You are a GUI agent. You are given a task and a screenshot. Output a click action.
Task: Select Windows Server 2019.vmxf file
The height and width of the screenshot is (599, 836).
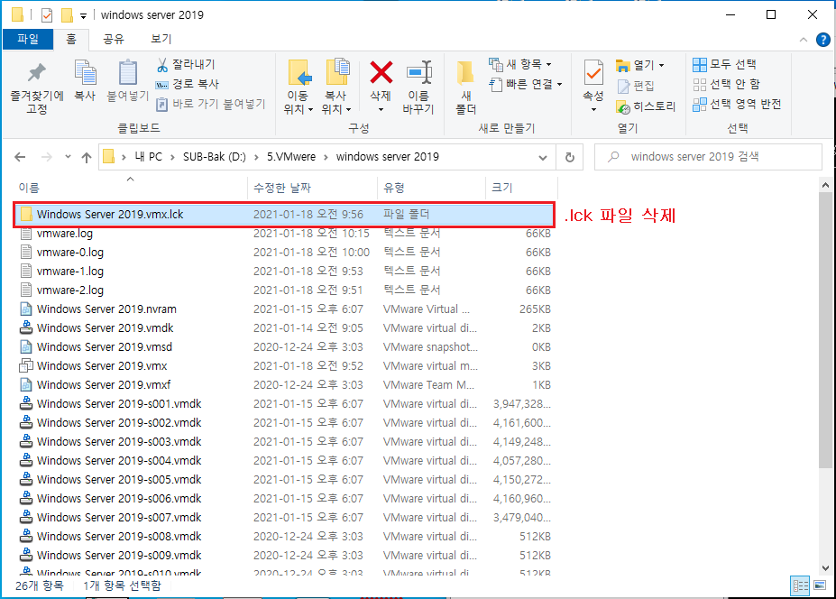284,385
